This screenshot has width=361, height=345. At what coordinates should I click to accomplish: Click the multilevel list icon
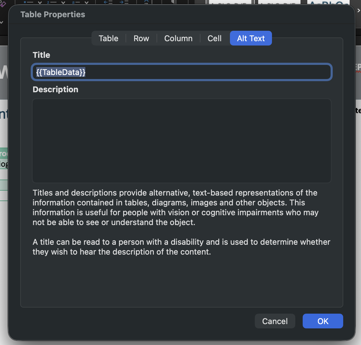pos(76,2)
